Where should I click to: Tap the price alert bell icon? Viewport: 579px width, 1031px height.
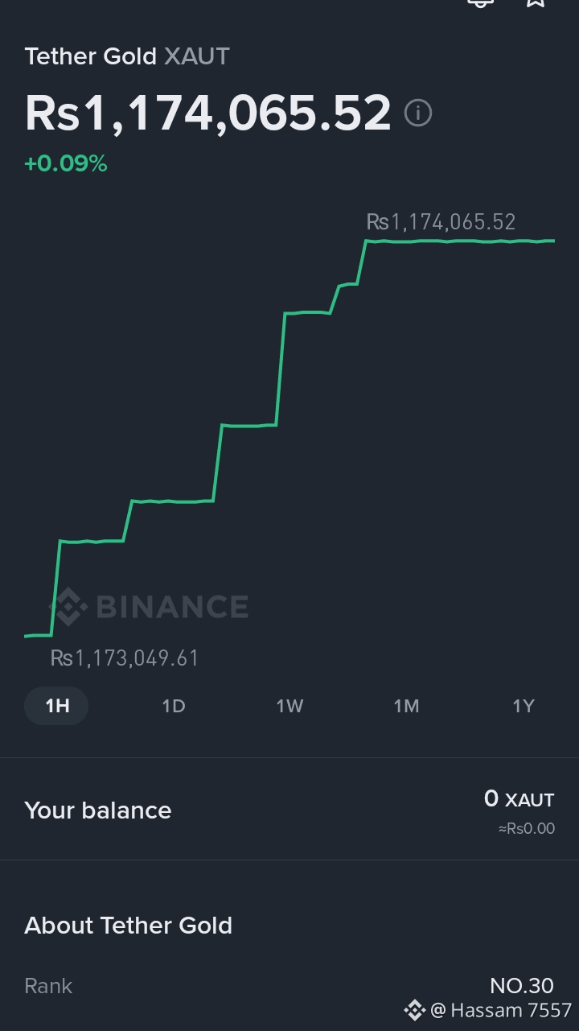[480, 3]
